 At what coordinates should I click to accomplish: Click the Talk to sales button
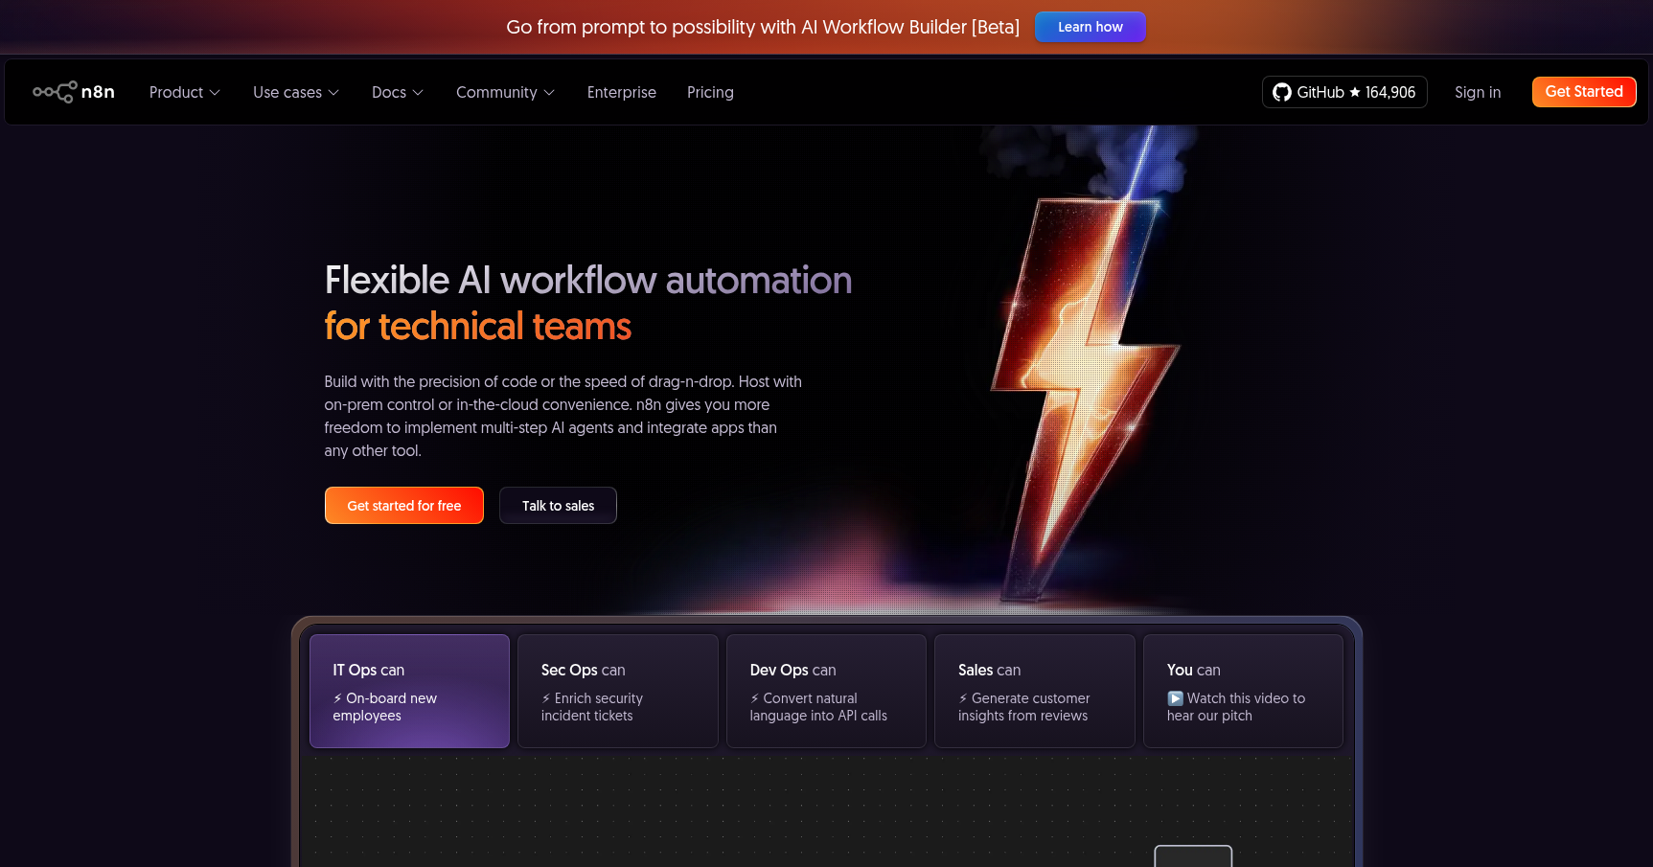coord(558,506)
